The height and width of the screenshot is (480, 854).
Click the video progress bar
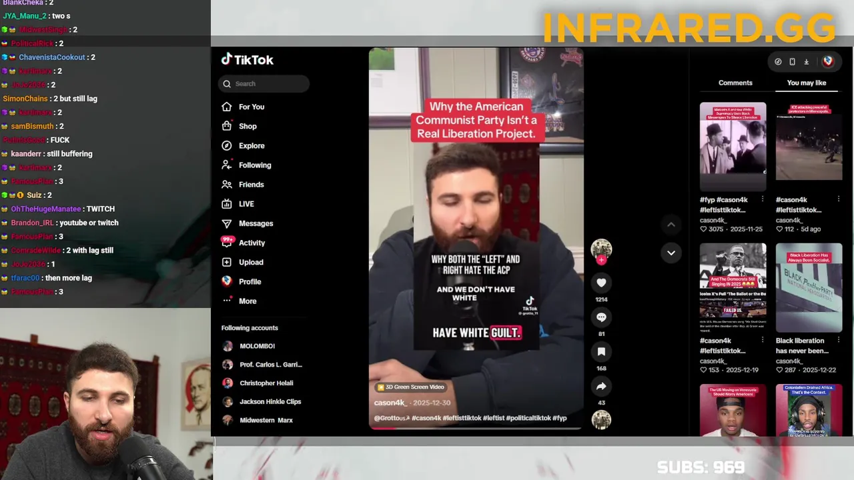(476, 428)
